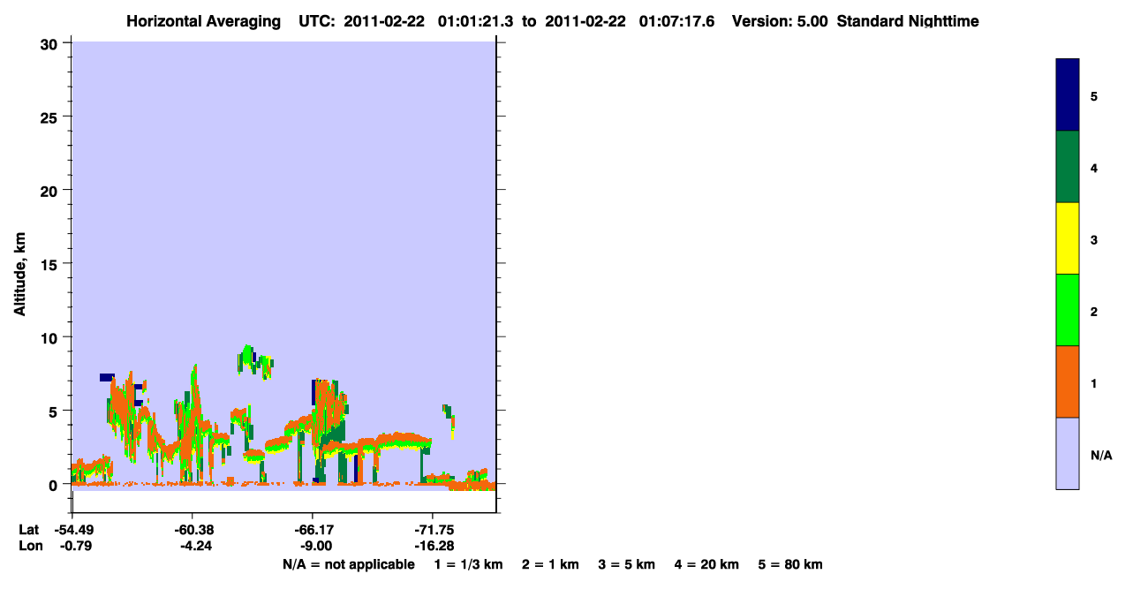Click the longitude value -0.79
1148x589 pixels.
75,546
